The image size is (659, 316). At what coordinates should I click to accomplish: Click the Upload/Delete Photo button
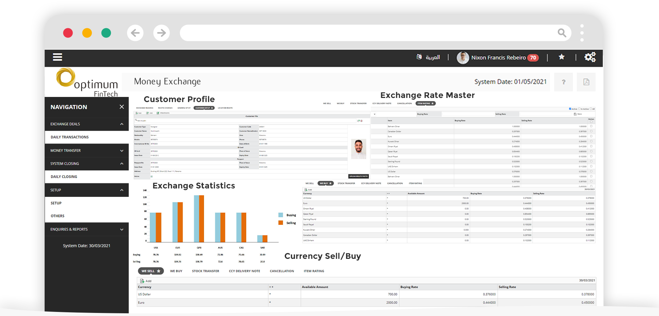[x=358, y=176]
